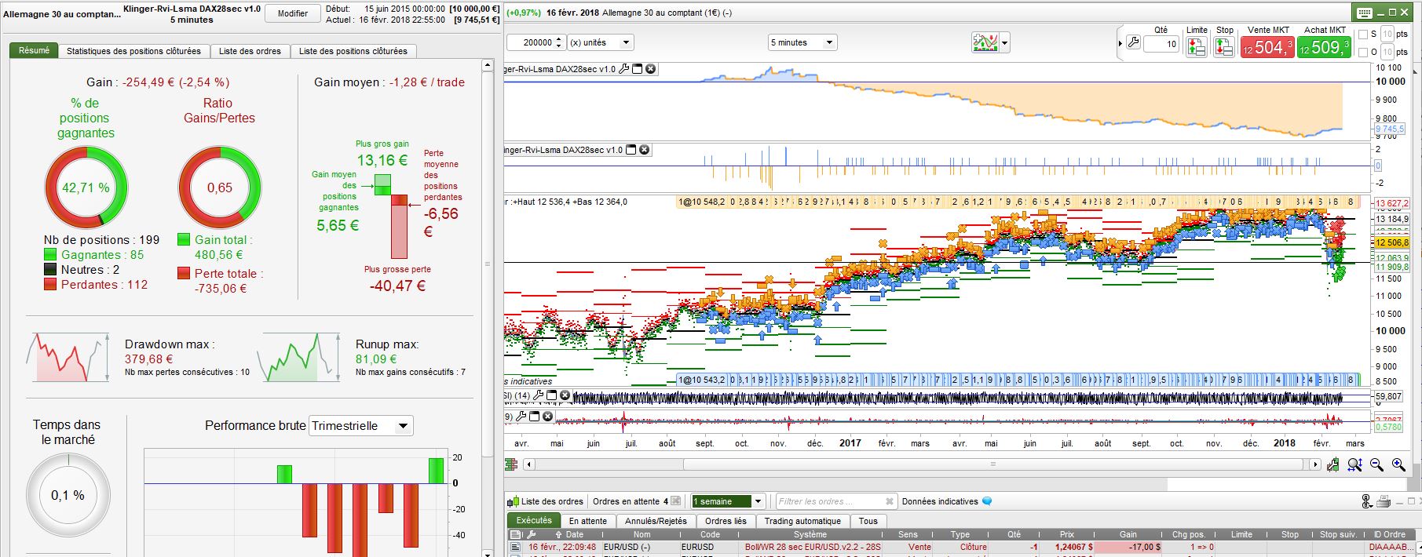
Task: Click the green Achat MKT buy button
Action: tap(1324, 47)
